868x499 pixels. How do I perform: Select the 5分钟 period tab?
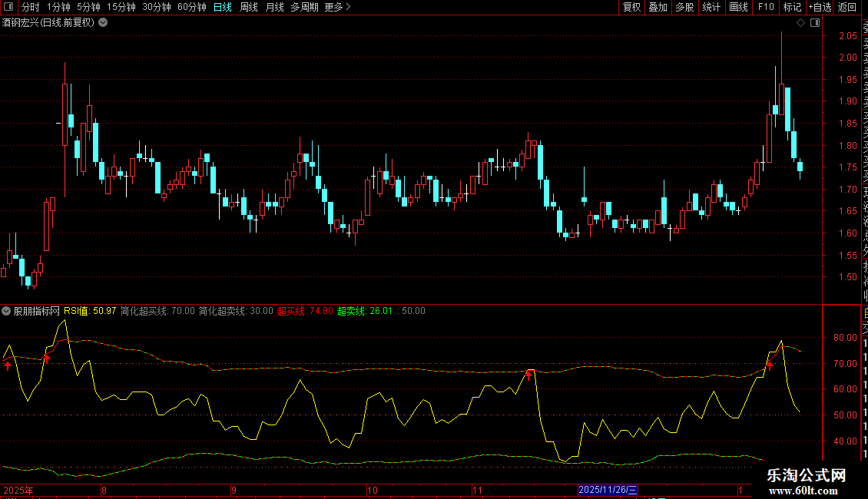coord(88,7)
